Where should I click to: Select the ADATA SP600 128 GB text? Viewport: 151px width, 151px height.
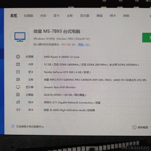(x=65, y=95)
